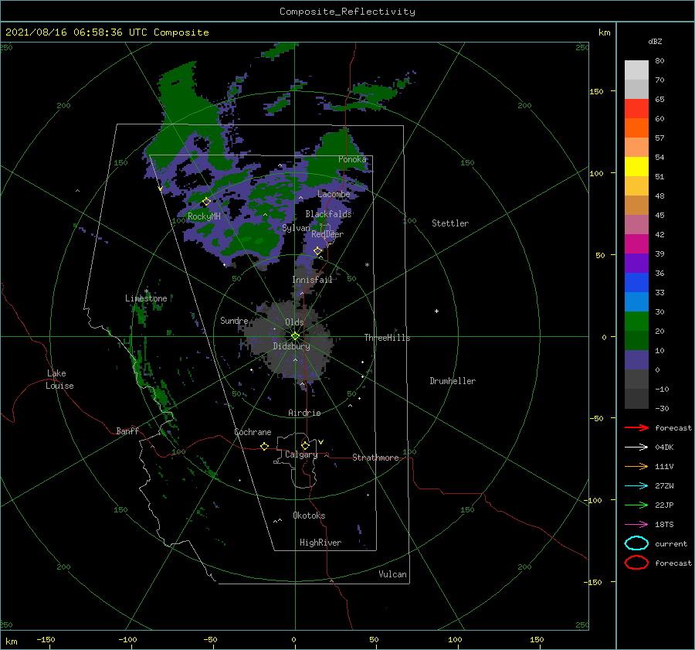Click the 'current' legend label
The image size is (695, 650).
[x=671, y=543]
